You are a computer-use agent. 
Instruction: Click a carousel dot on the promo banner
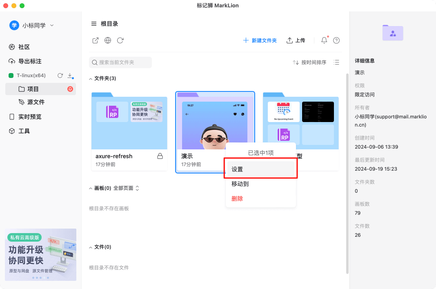click(x=33, y=277)
